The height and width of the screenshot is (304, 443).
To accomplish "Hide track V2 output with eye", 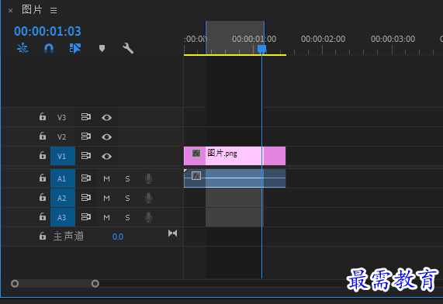I will click(106, 137).
